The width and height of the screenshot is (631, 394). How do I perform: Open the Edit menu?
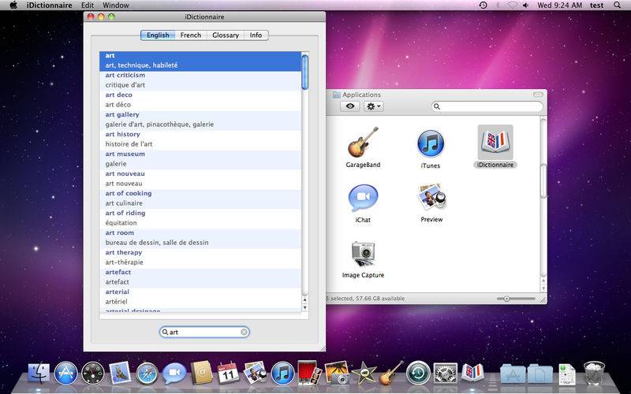click(x=88, y=6)
